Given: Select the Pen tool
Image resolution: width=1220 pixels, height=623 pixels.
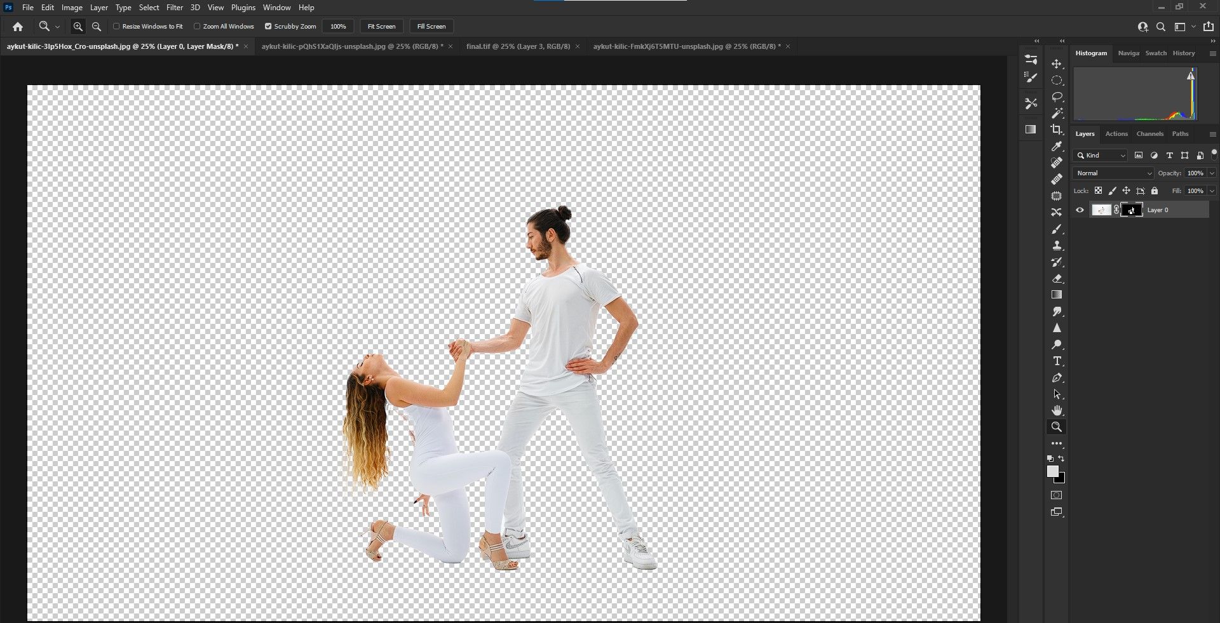Looking at the screenshot, I should pyautogui.click(x=1057, y=378).
